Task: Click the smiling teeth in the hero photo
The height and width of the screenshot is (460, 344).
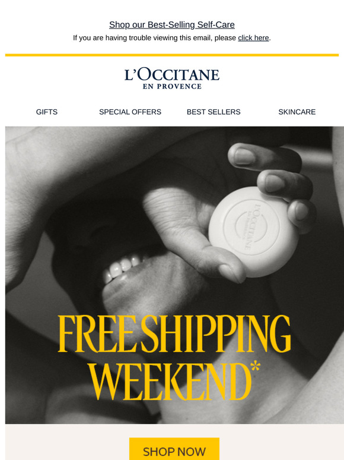Action: tap(122, 266)
